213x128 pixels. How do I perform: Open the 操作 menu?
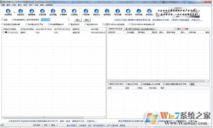(x=8, y=5)
